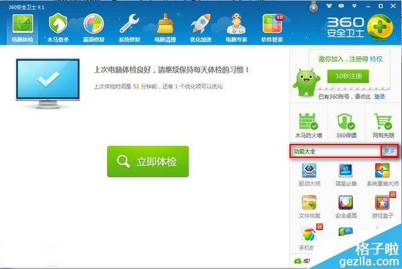This screenshot has height=269, width=402.
Task: Click the 特权 privileges link
Action: pyautogui.click(x=376, y=59)
